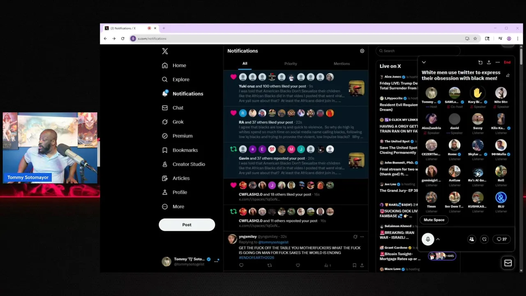Click the Profile person icon
This screenshot has width=526, height=296.
coord(165,192)
